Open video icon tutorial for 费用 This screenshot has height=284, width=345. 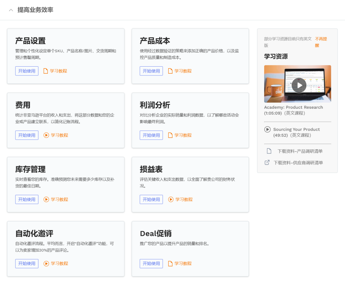click(x=46, y=135)
